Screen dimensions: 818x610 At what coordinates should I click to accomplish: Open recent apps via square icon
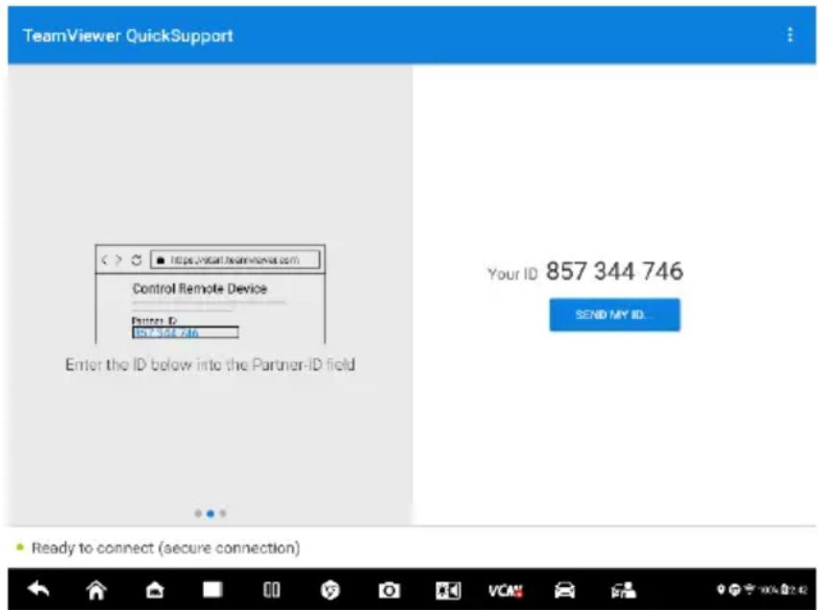(x=212, y=590)
